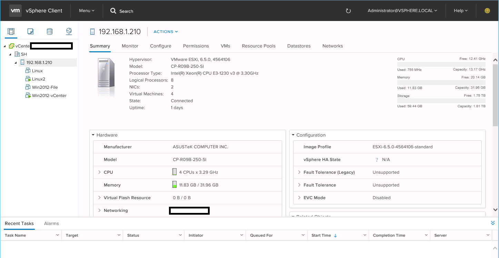The width and height of the screenshot is (499, 258).
Task: Refresh the vSphere Client view
Action: pyautogui.click(x=348, y=11)
